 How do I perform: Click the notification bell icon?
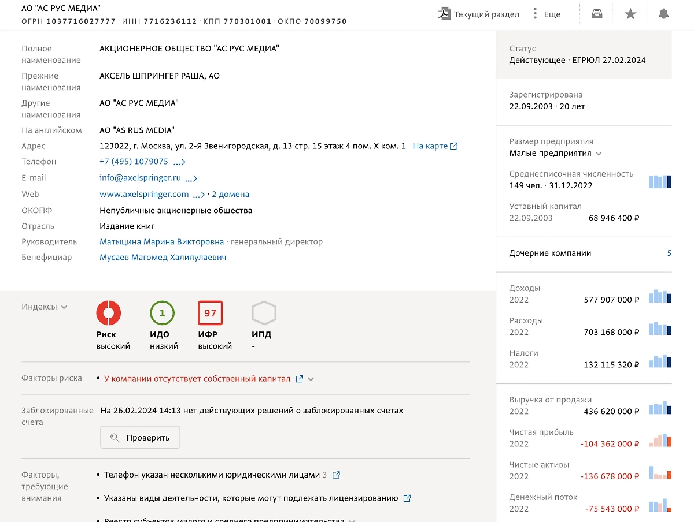[663, 14]
